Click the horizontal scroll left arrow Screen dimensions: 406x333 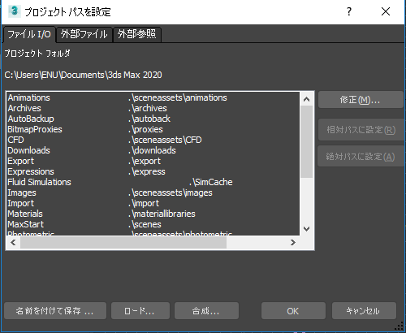click(13, 242)
